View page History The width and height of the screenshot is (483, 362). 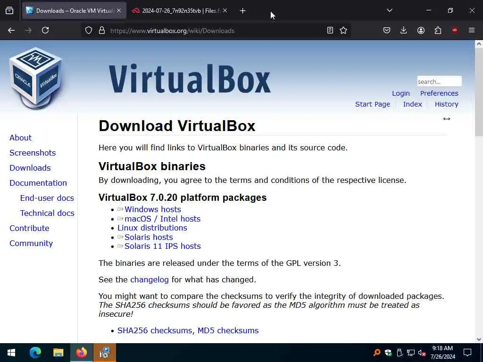click(x=446, y=104)
